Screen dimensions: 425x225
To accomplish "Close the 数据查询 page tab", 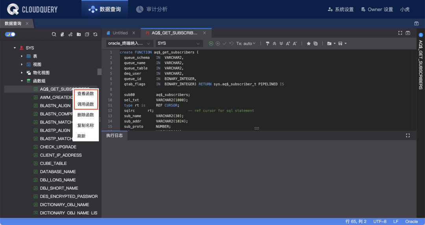I will point(27,24).
